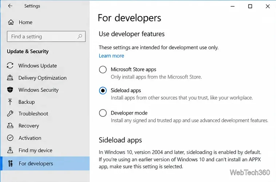The image size is (276, 182).
Task: Click the back arrow icon
Action: [x=10, y=6]
